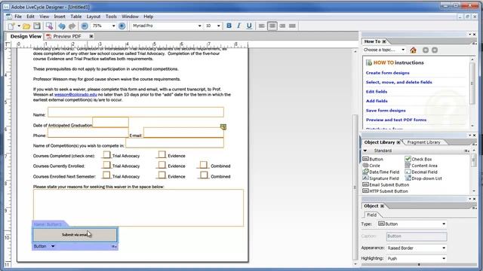Viewport: 483px width, 271px height.
Task: Toggle italic formatting
Action: pyautogui.click(x=239, y=26)
